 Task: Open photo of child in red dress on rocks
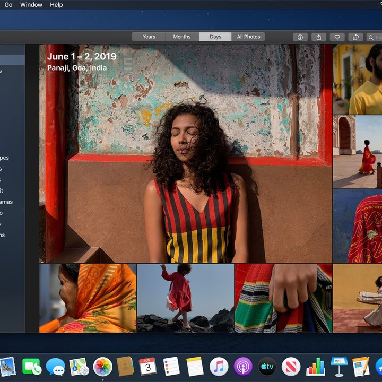pyautogui.click(x=185, y=298)
